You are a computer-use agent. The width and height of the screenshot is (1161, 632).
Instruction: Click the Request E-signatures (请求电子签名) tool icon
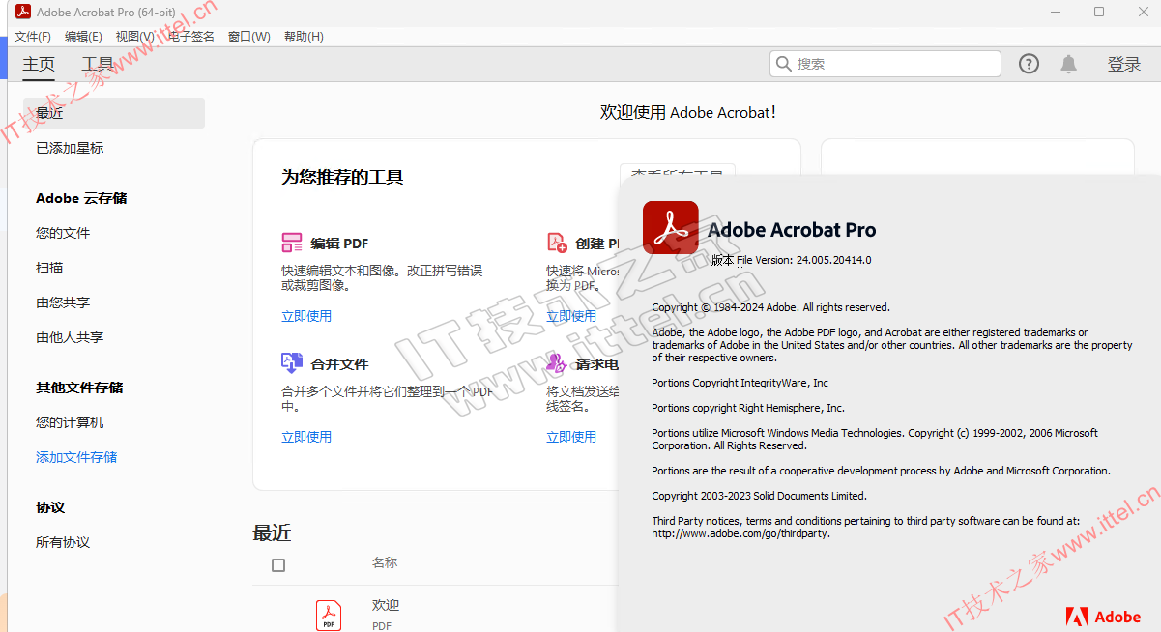pyautogui.click(x=557, y=363)
